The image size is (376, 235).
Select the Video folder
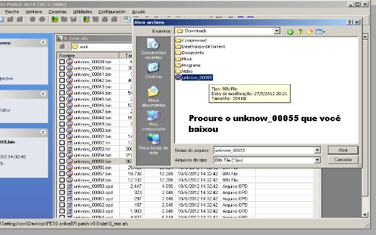click(x=184, y=71)
